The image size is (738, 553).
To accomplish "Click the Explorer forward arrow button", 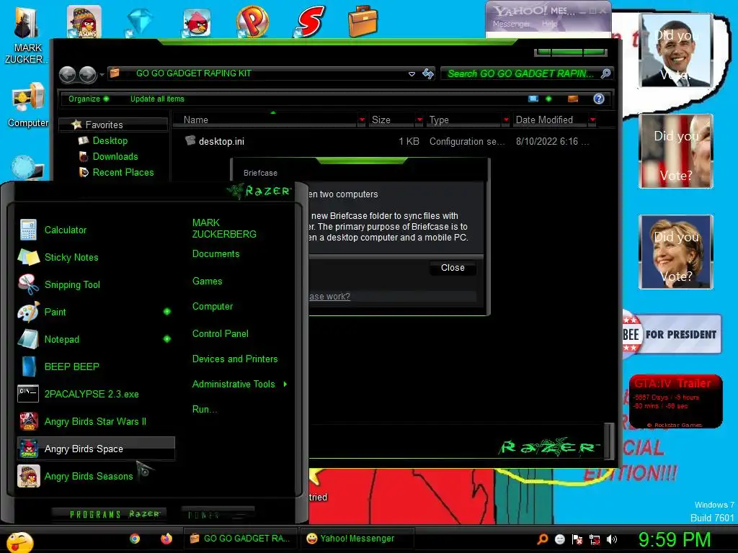I will (87, 74).
